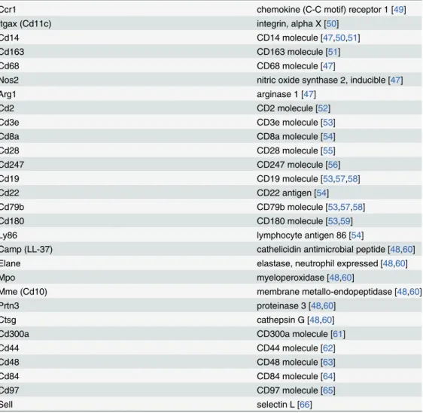Open reference 56 beside CD247 molecule

point(333,165)
